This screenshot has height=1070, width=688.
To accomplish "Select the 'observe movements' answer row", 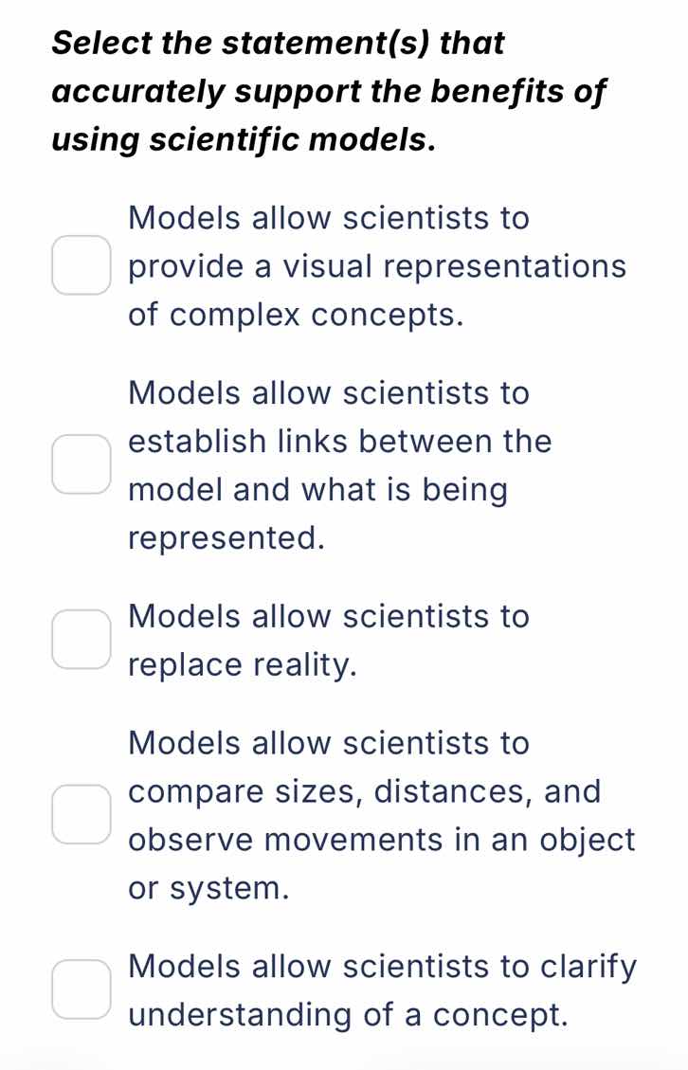I will 381,840.
